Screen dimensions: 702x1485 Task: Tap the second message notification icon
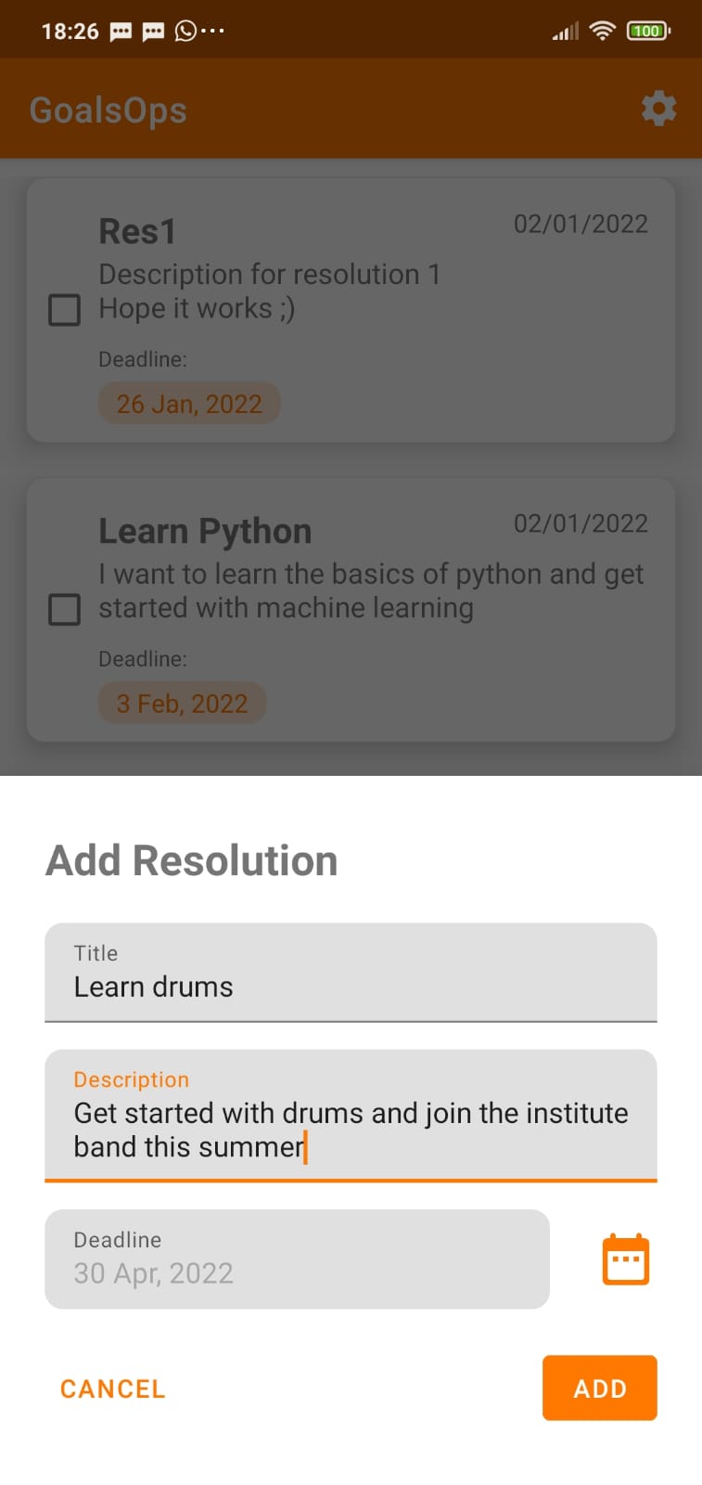pyautogui.click(x=153, y=32)
